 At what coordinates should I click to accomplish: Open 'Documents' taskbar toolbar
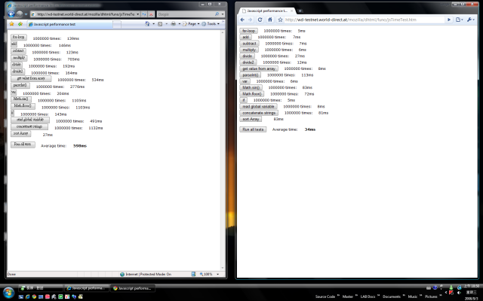point(392,296)
